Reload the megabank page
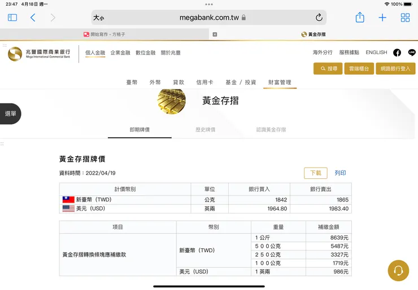The width and height of the screenshot is (418, 290). 319,17
